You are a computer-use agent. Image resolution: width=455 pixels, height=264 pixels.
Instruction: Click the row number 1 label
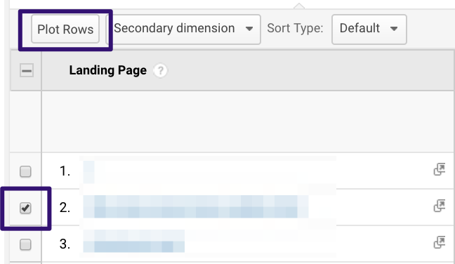65,171
